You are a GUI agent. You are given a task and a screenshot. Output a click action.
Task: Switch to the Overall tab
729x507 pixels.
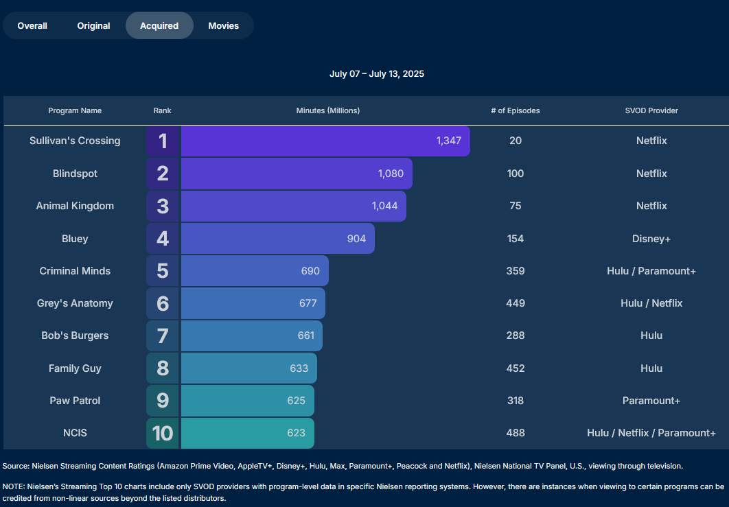(32, 25)
